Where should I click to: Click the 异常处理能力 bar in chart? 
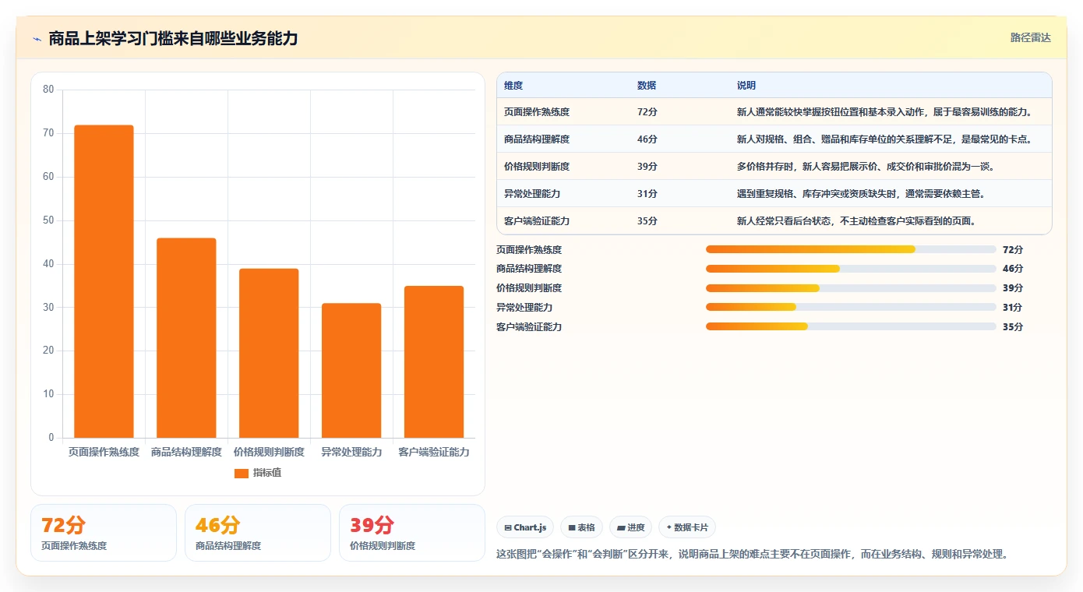point(351,371)
